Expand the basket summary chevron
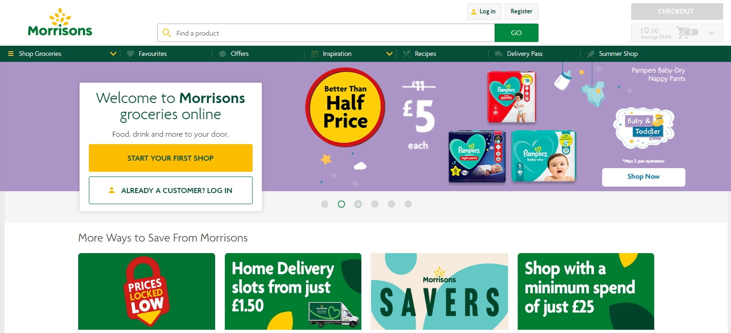Image resolution: width=731 pixels, height=333 pixels. (x=712, y=33)
